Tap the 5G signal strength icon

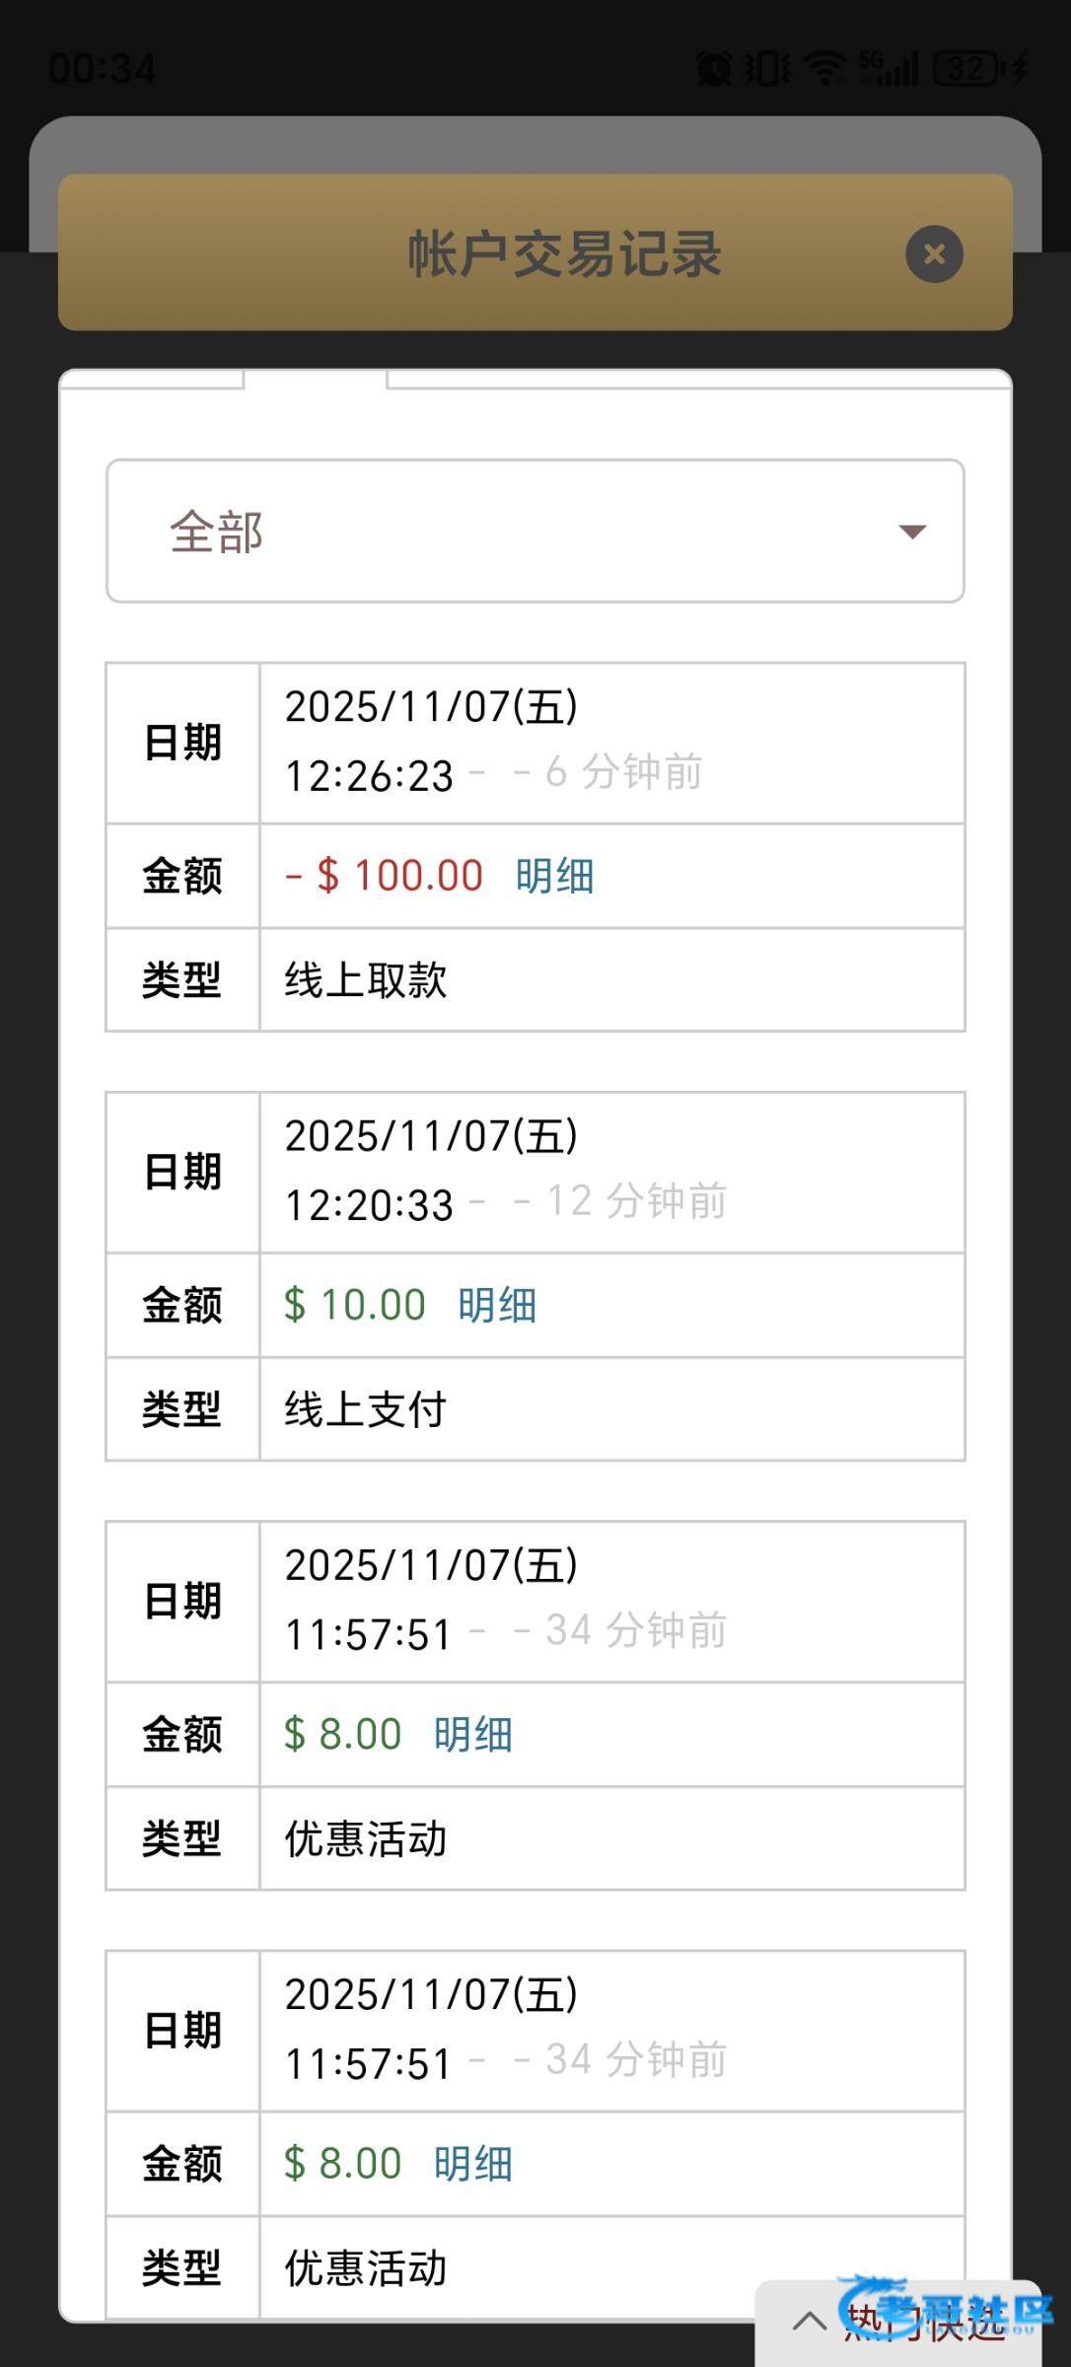point(888,68)
